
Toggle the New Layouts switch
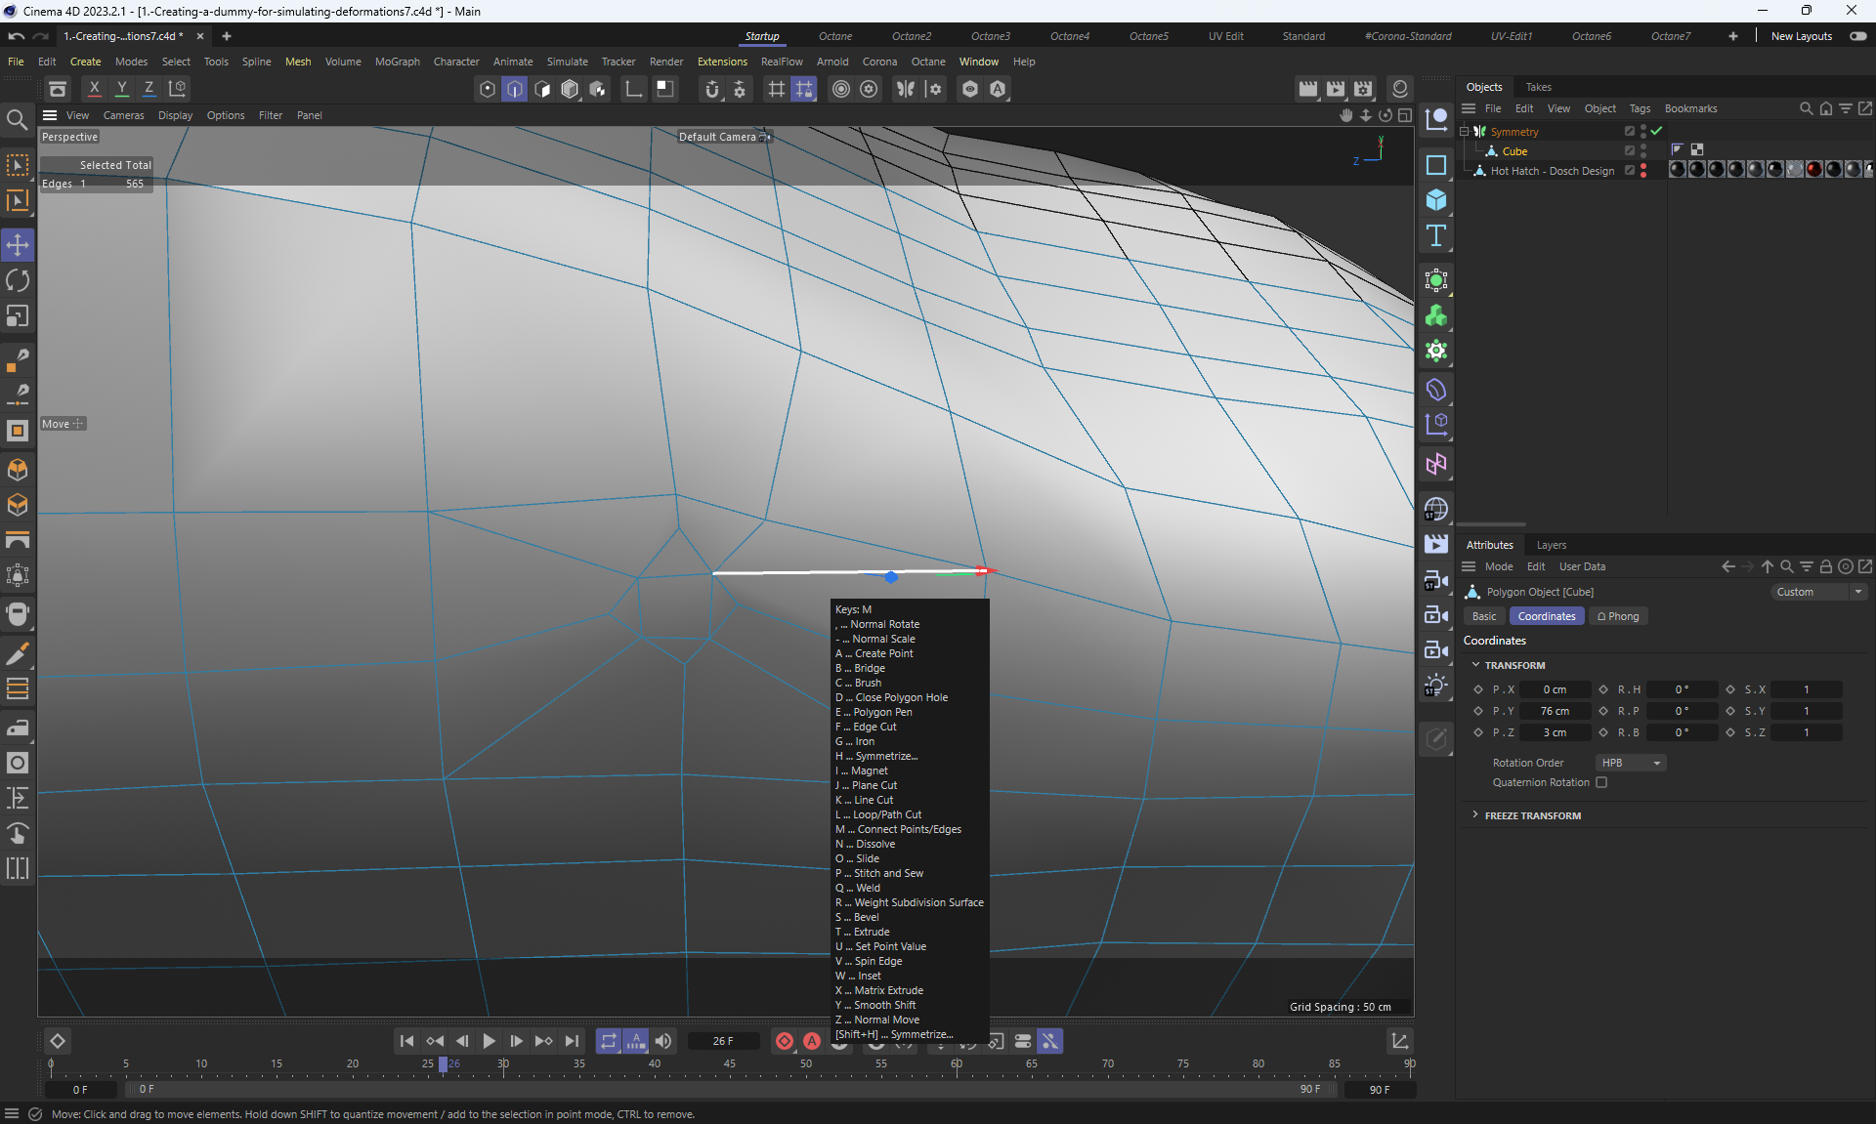tap(1857, 36)
